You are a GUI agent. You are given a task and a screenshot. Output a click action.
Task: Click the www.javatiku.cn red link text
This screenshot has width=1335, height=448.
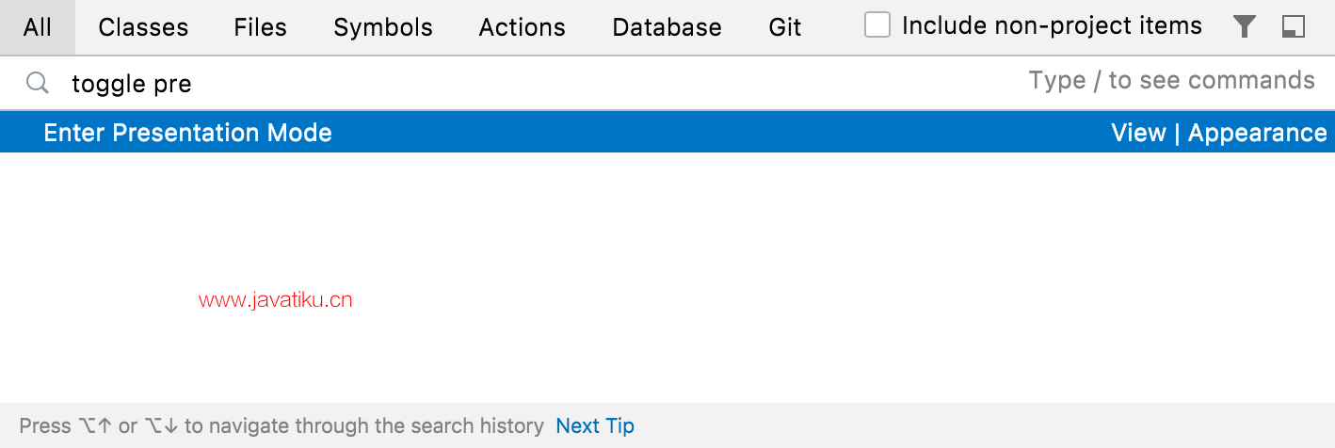point(276,300)
